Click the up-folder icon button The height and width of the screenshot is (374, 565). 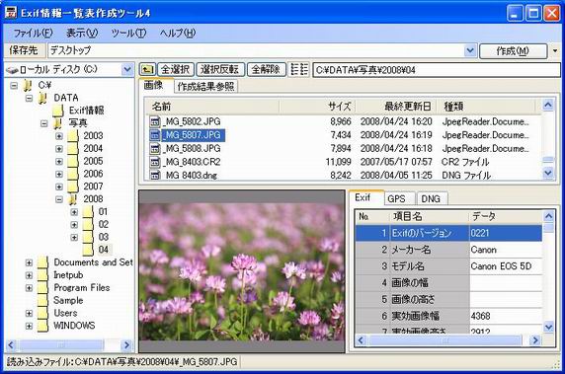point(147,69)
